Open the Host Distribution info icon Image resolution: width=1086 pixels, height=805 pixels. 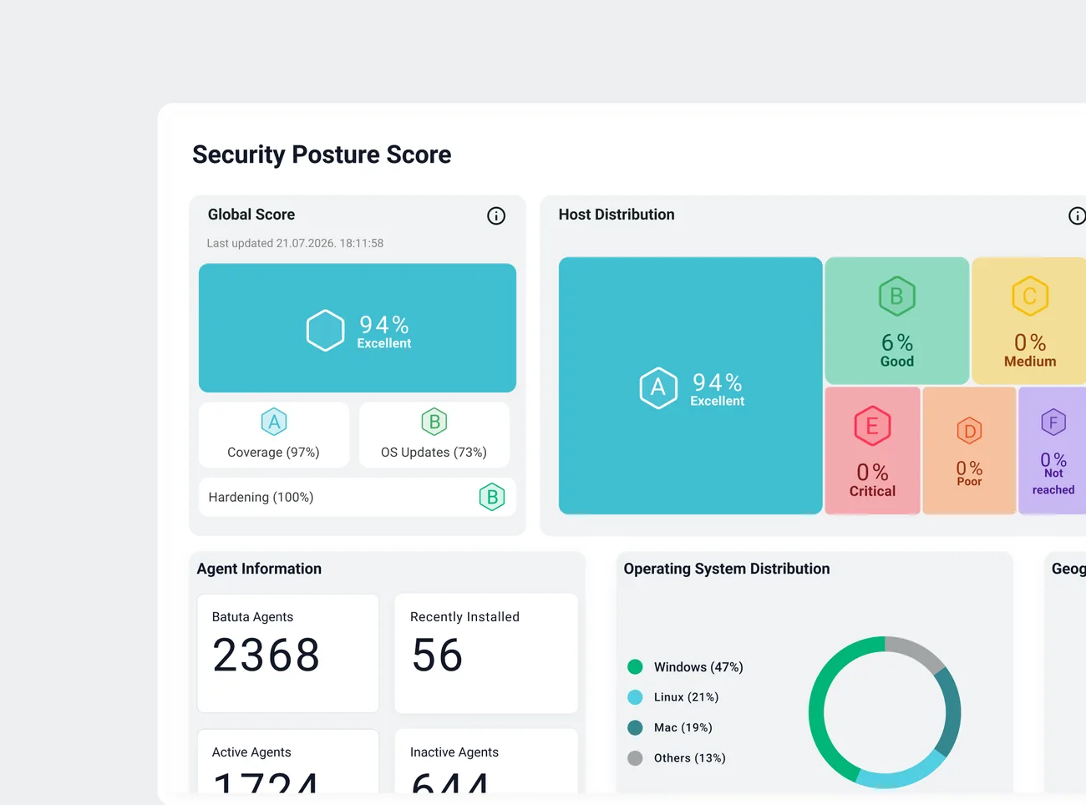[1078, 216]
